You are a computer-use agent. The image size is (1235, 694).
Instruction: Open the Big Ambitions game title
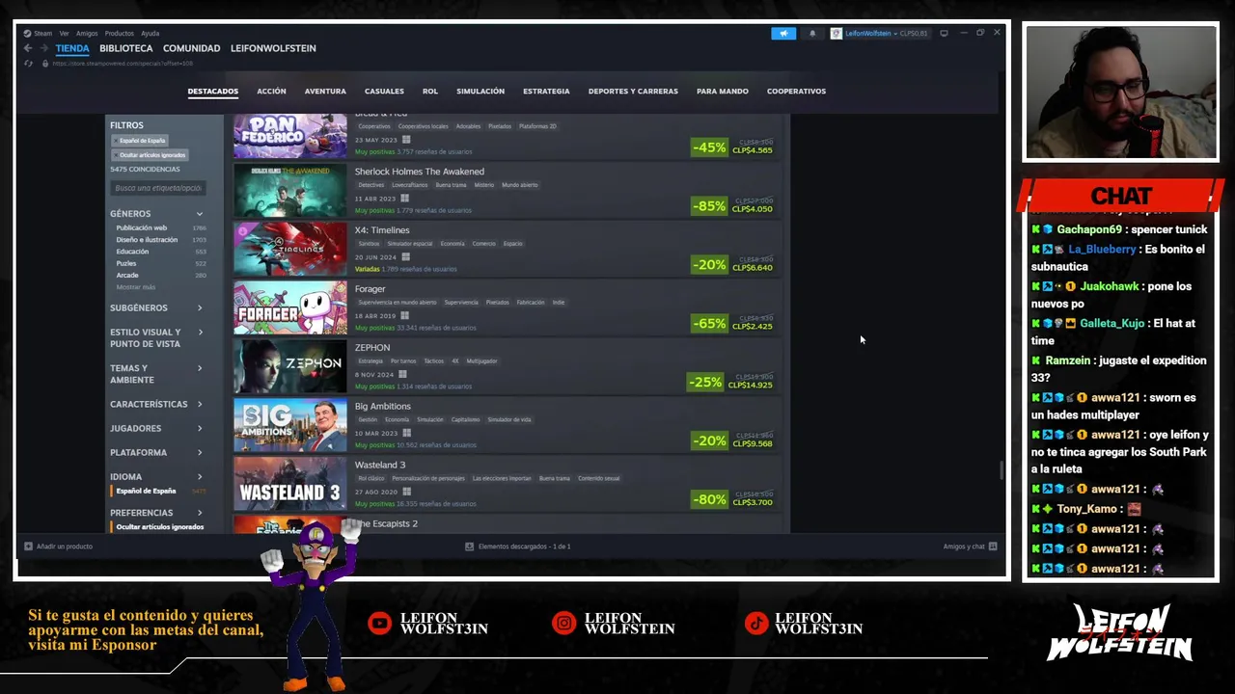[382, 407]
